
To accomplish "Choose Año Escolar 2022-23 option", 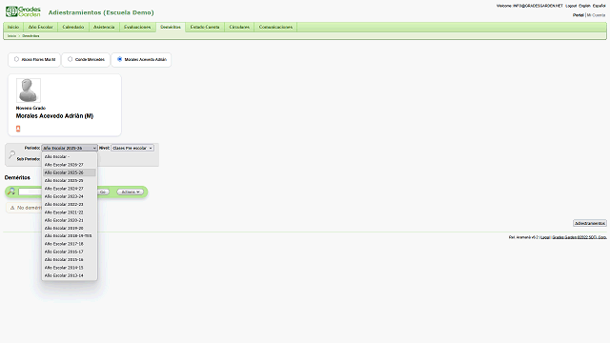I will pos(70,204).
